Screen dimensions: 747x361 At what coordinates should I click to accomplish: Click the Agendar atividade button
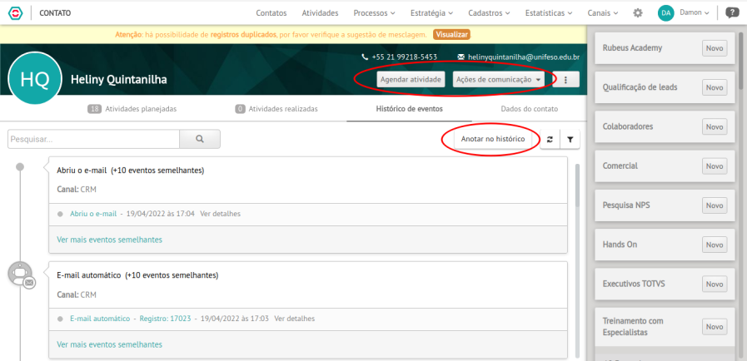411,79
